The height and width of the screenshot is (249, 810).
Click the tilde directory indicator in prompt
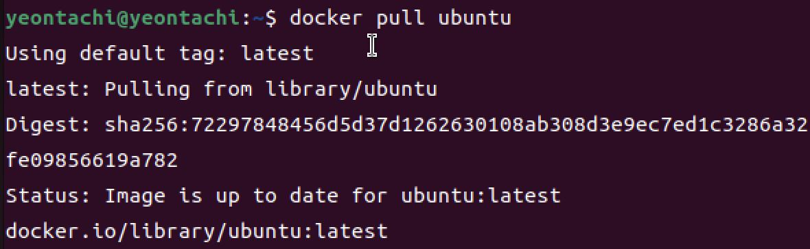[259, 18]
